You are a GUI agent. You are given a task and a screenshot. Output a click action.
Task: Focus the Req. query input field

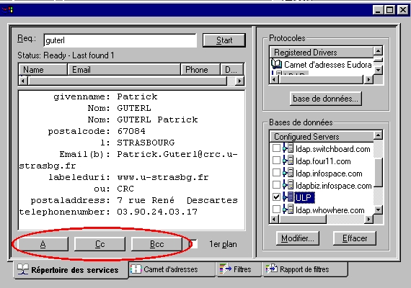[x=120, y=40]
